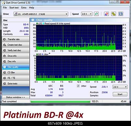Click the LDC average value 1.74

click(x=51, y=89)
